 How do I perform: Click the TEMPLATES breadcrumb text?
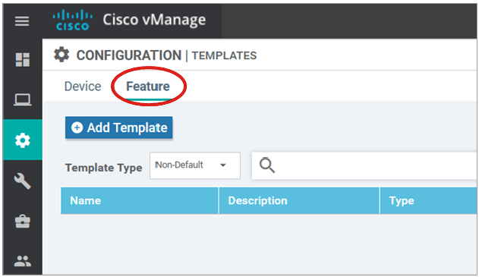[224, 55]
